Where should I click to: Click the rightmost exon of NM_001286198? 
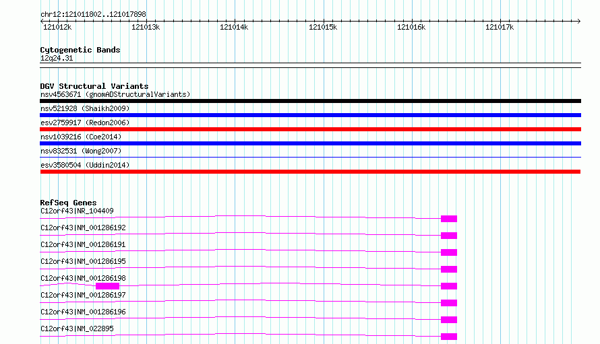click(449, 286)
